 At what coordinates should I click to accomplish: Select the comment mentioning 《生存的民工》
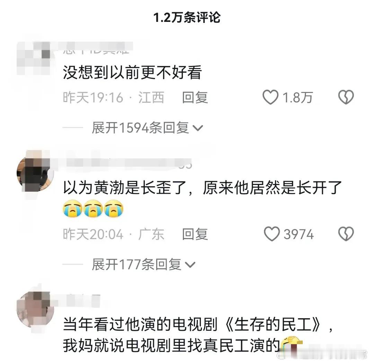coord(197,335)
